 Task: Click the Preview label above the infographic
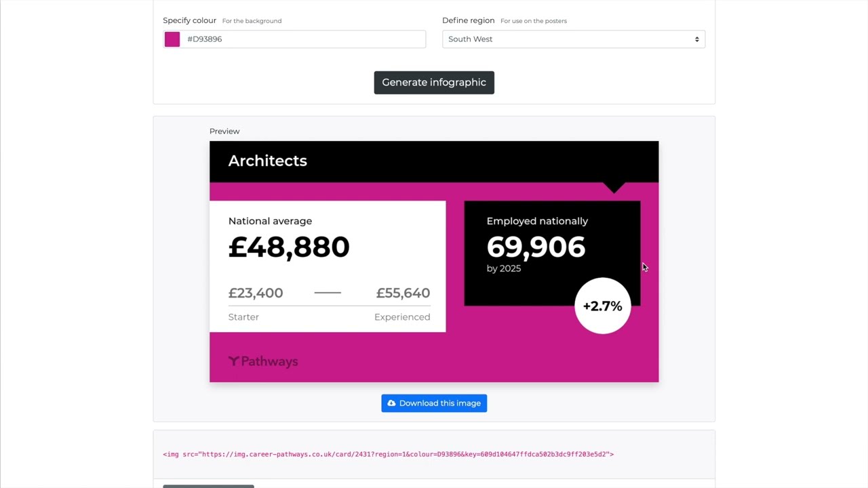coord(224,131)
